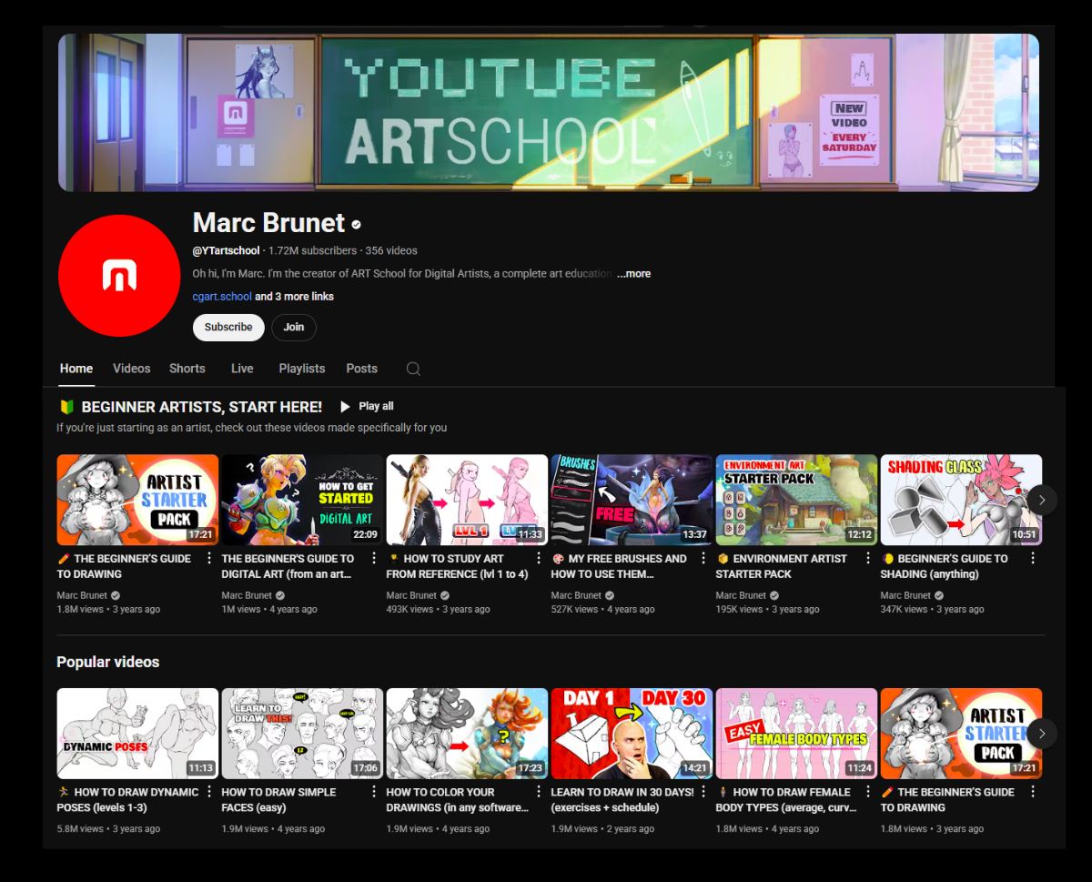Image resolution: width=1092 pixels, height=882 pixels.
Task: Open options menu for HOW TO STUDY ART FROM REFERENCE
Action: [x=539, y=559]
